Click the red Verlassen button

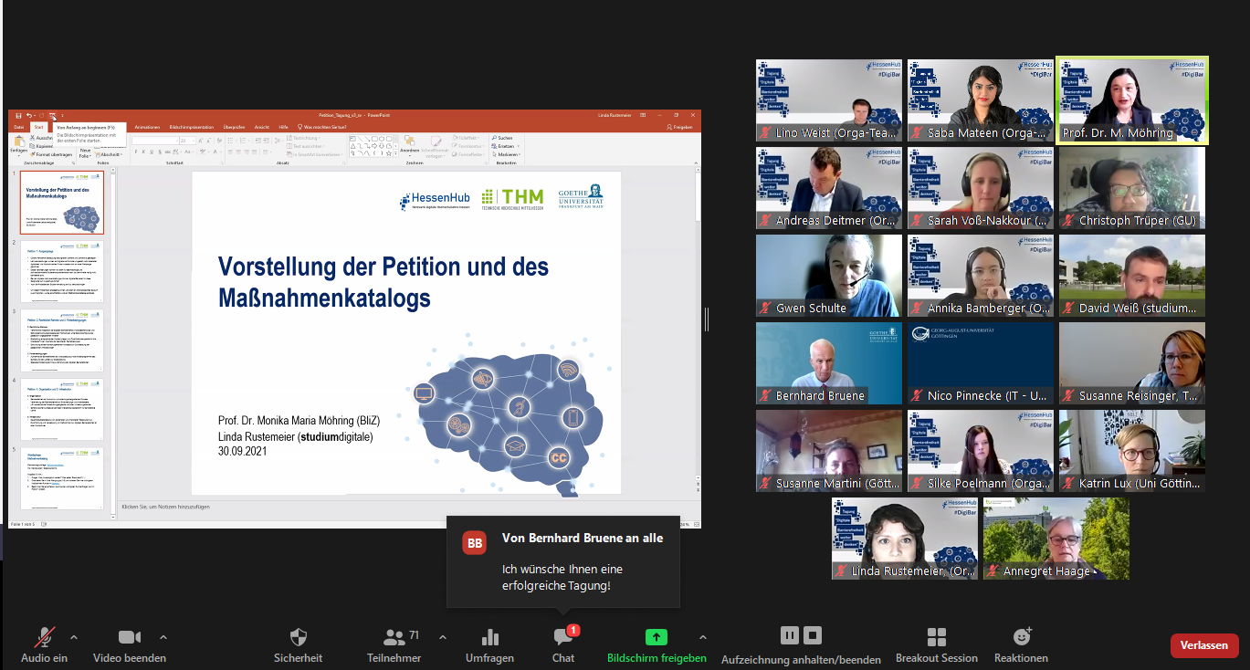(1203, 645)
